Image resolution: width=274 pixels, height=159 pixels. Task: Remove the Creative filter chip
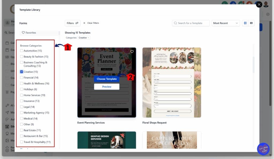pos(88,38)
